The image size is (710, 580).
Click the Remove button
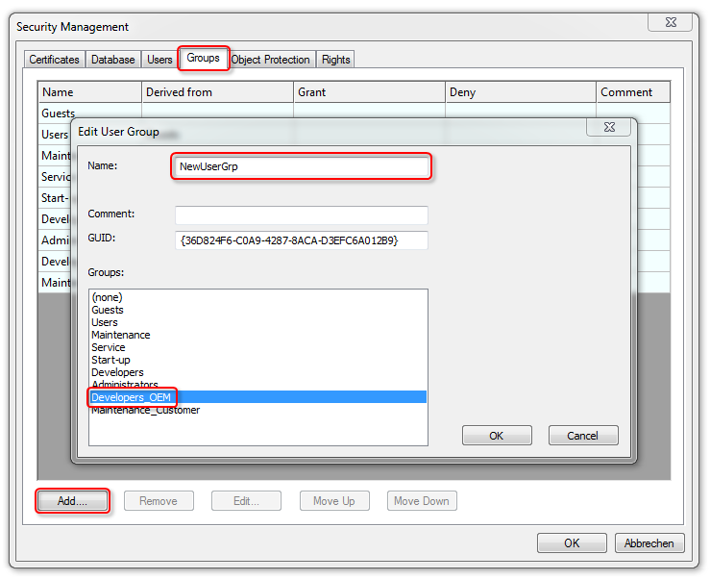pyautogui.click(x=159, y=500)
